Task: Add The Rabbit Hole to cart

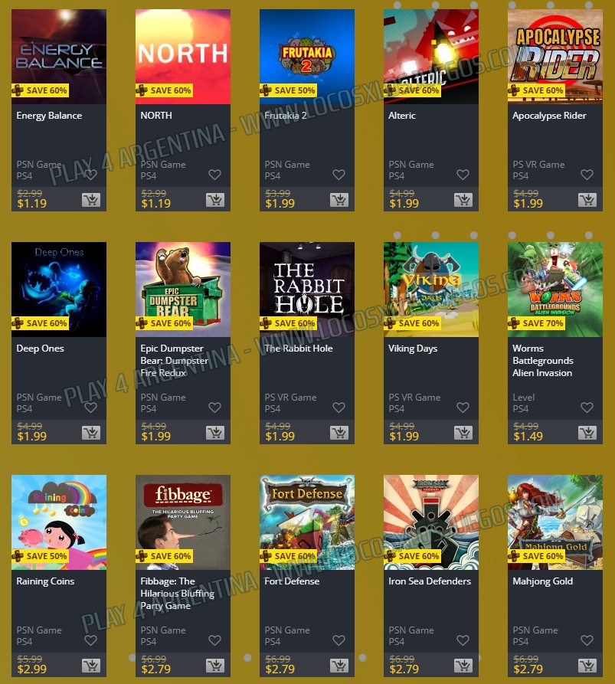Action: pyautogui.click(x=339, y=433)
